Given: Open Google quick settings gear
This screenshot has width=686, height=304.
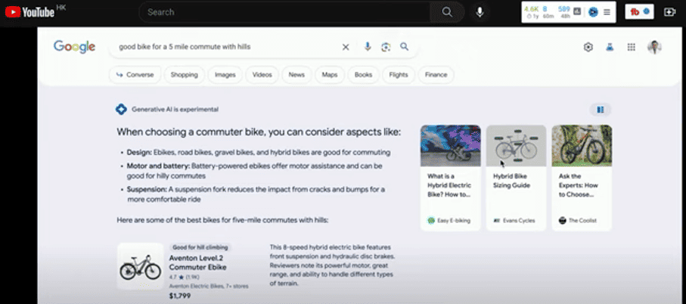Looking at the screenshot, I should point(588,47).
